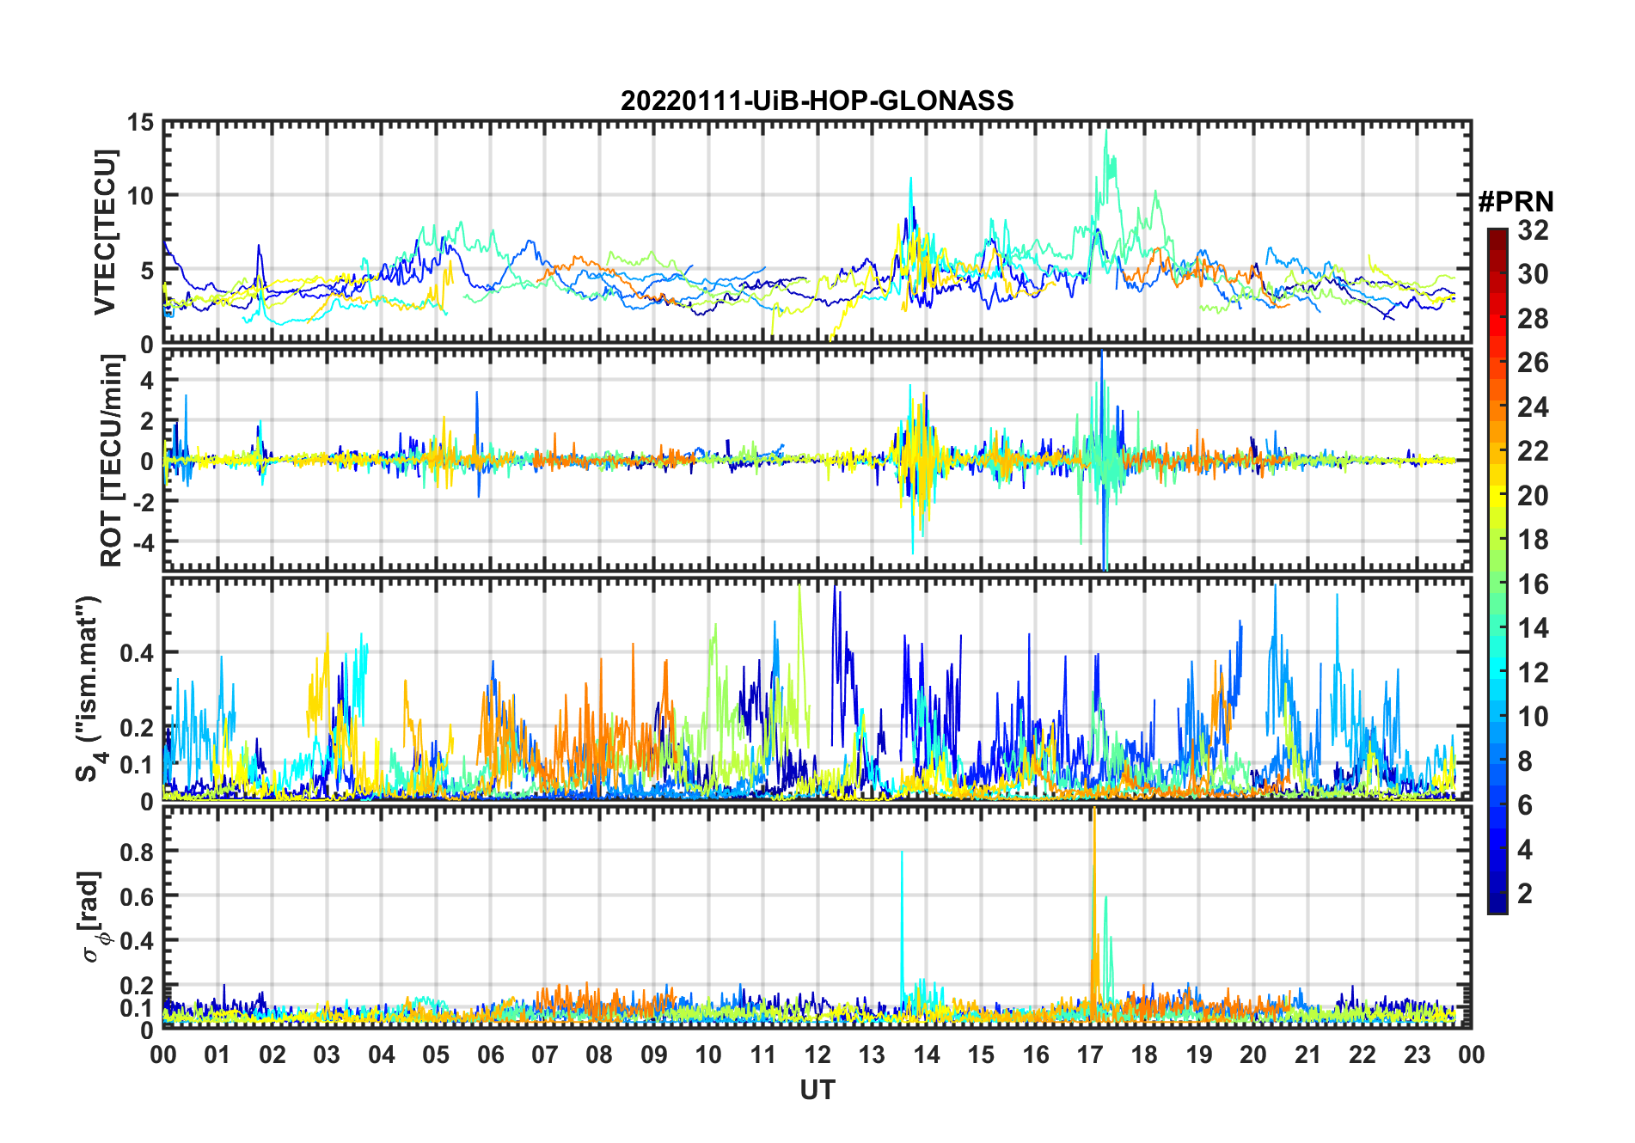Select x-axis hour tick label 21

(1308, 1054)
